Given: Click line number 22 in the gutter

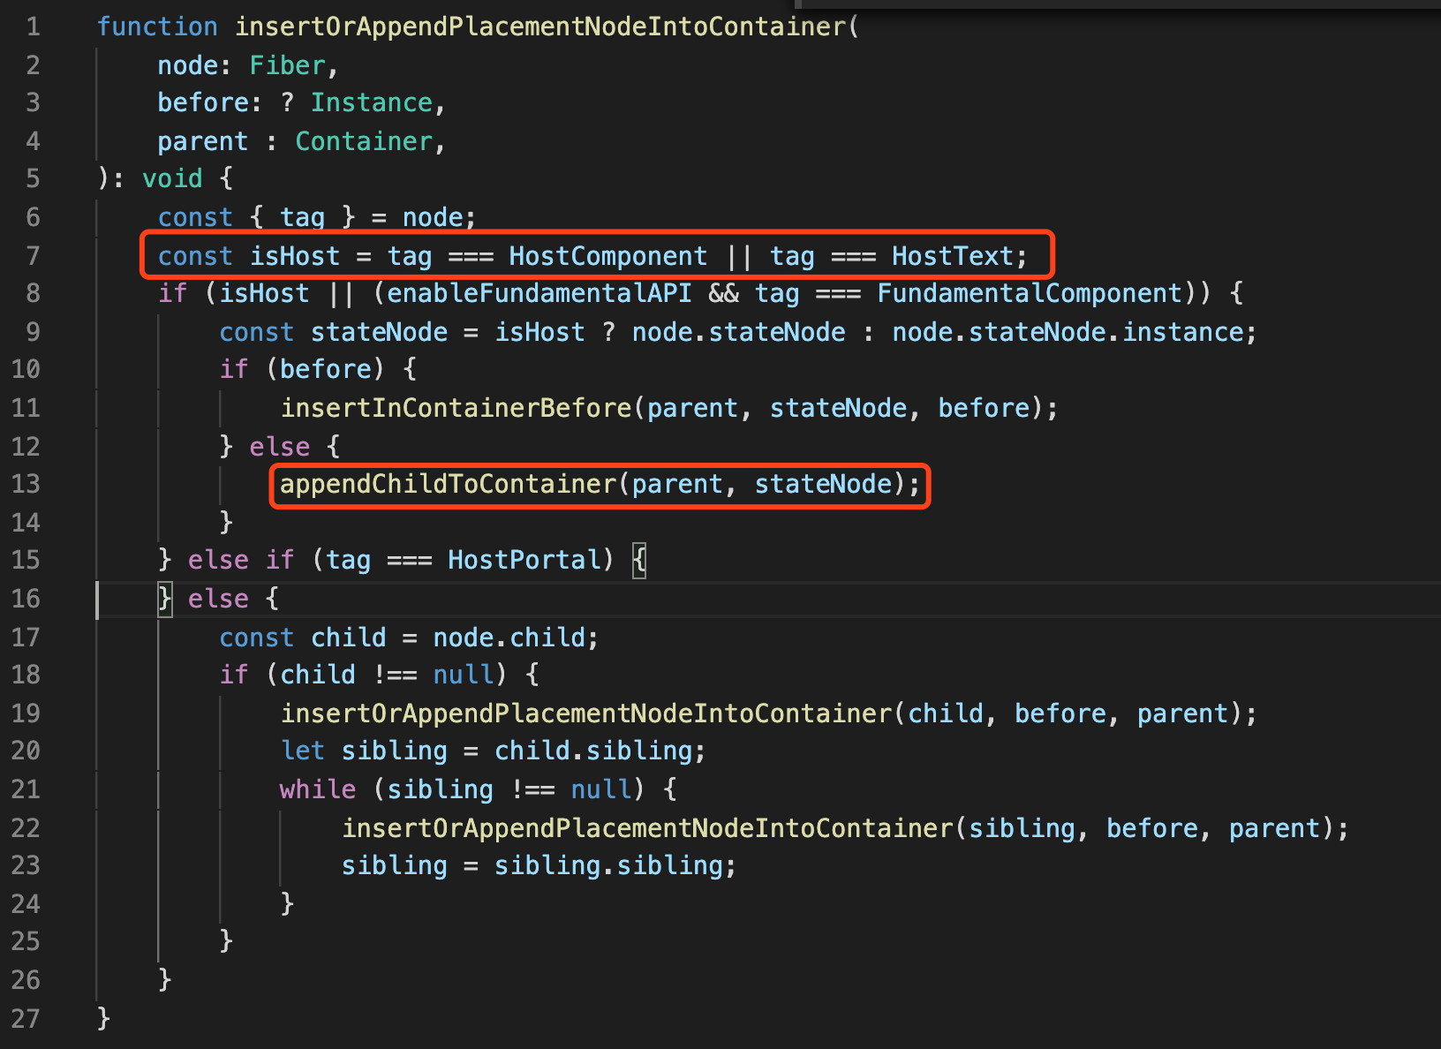Looking at the screenshot, I should point(26,828).
